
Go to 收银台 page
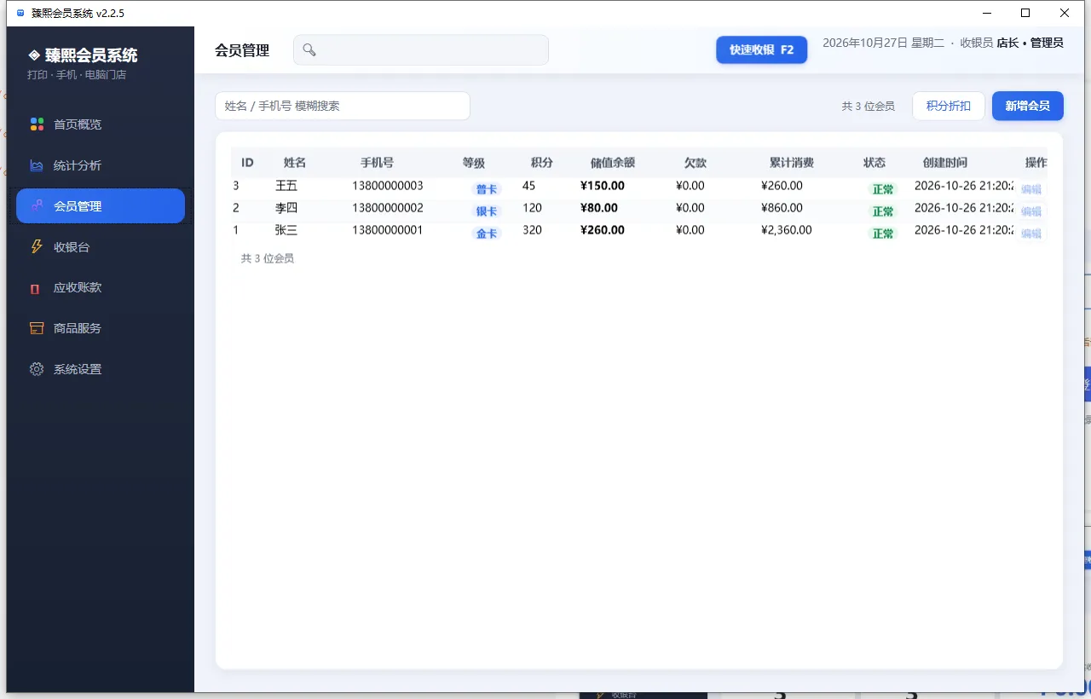101,247
